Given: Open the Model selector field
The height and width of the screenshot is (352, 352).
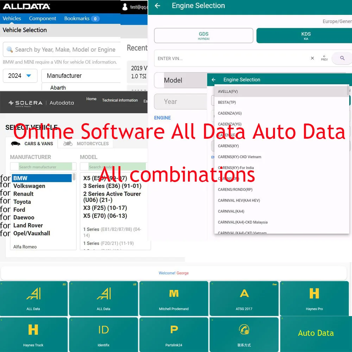Looking at the screenshot, I should tap(181, 80).
